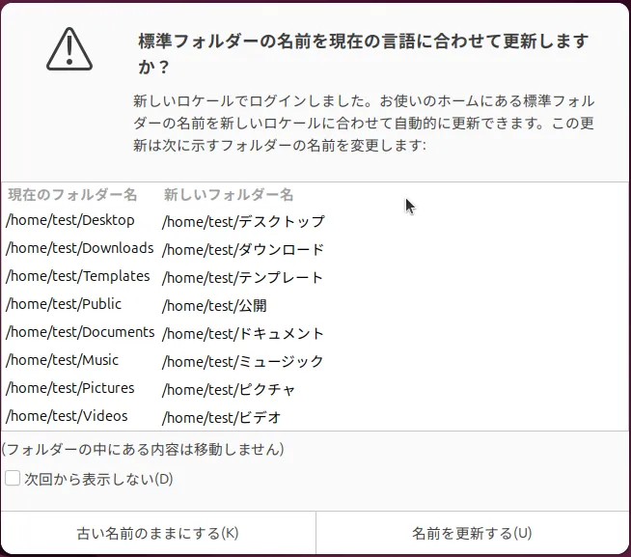Click the /home/test/ビデオ new name
The height and width of the screenshot is (557, 631).
222,418
